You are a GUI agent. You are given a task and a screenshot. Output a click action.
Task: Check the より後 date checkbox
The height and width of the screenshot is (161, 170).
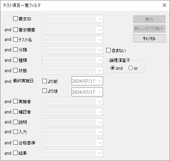[44, 91]
